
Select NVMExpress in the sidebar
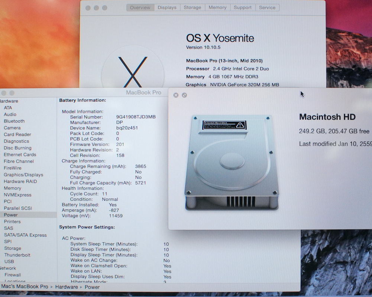17,195
